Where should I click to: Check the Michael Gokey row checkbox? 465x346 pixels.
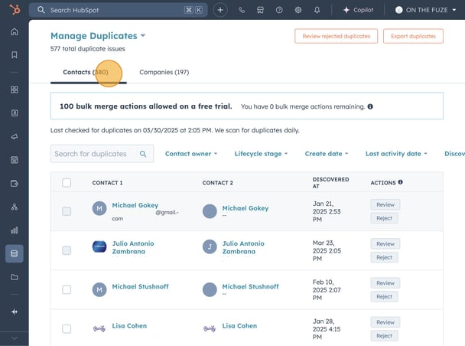click(67, 211)
